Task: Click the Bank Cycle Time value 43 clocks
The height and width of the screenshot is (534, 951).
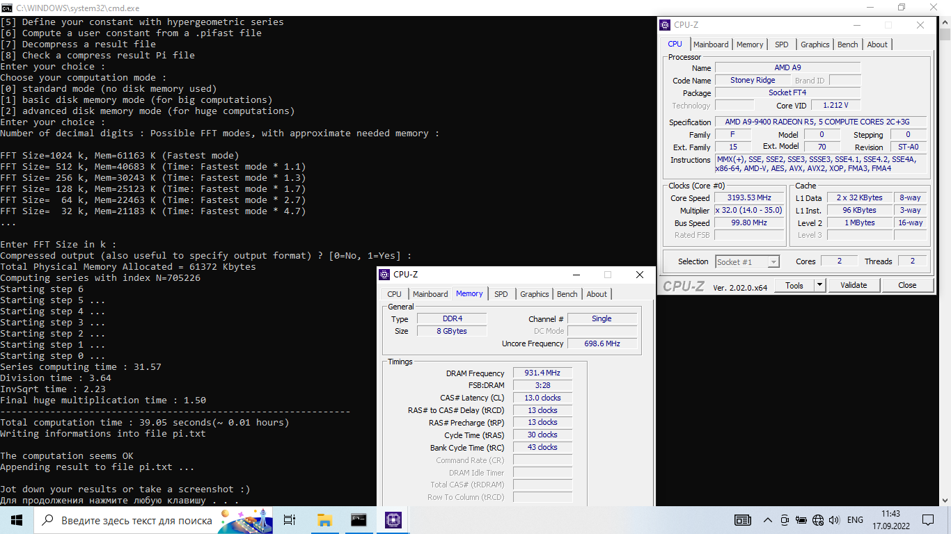Action: tap(542, 447)
